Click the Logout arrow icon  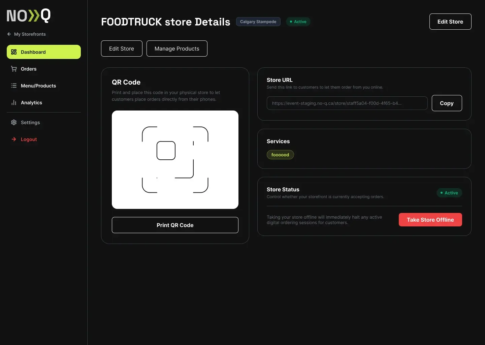(x=14, y=139)
